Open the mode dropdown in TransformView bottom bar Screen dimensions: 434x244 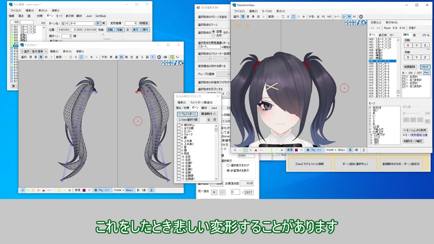coord(331,150)
